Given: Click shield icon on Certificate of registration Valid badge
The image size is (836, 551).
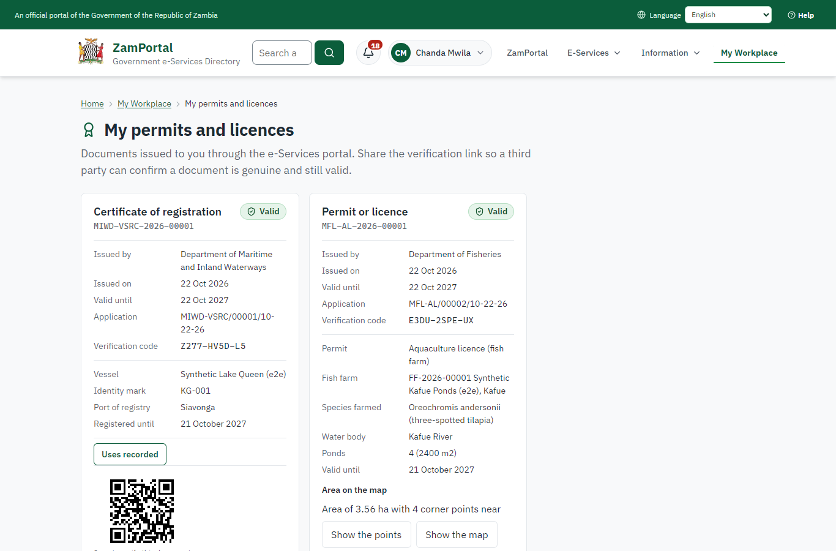Looking at the screenshot, I should pyautogui.click(x=251, y=212).
